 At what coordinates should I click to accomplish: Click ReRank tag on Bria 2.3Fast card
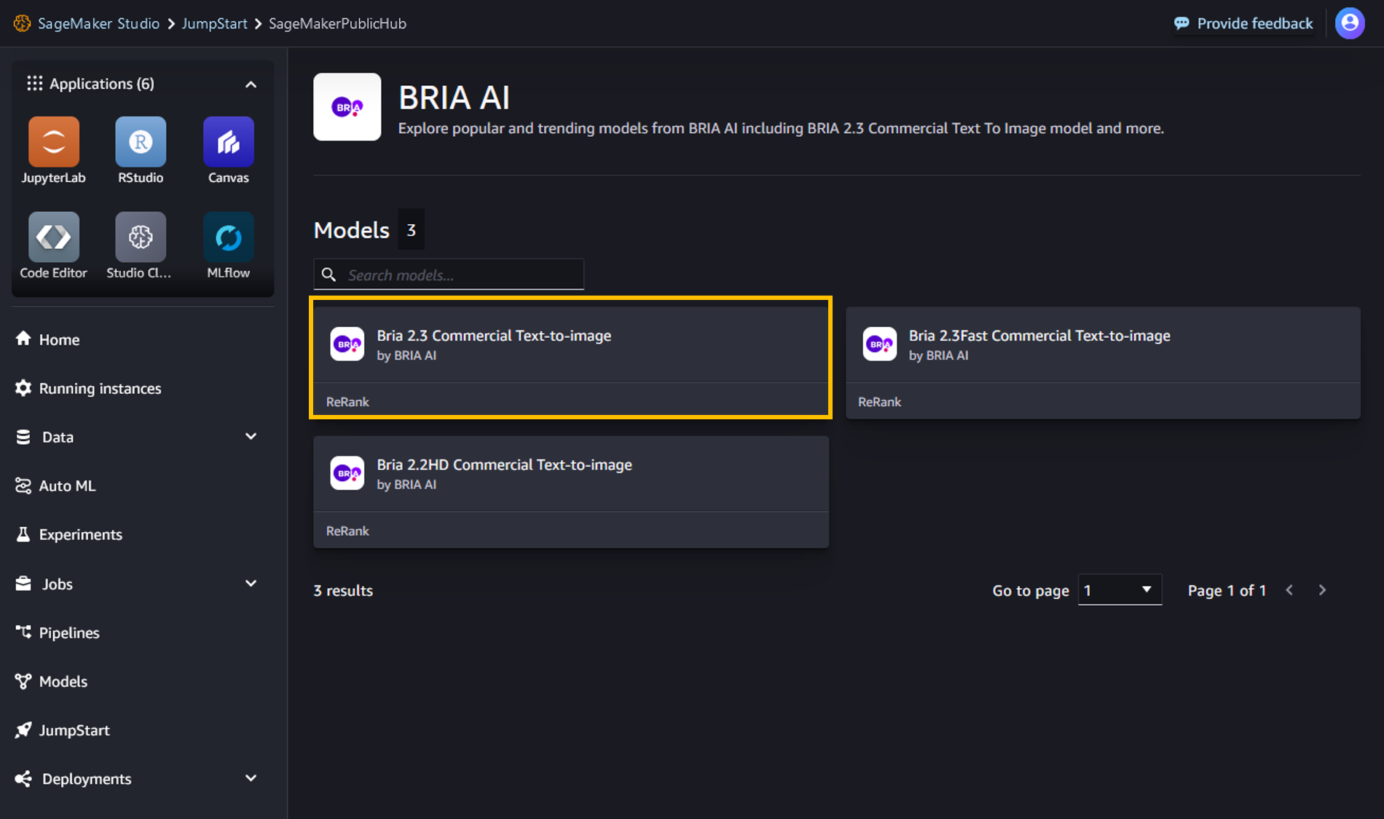[x=879, y=402]
